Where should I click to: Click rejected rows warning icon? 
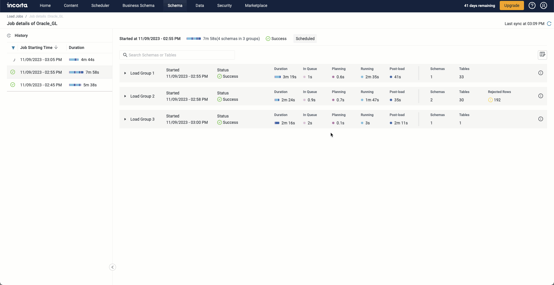491,100
